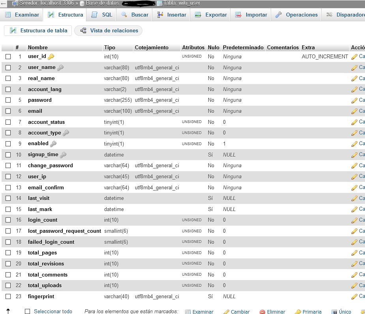
Task: Click the Primaria link at the bottom
Action: click(308, 312)
